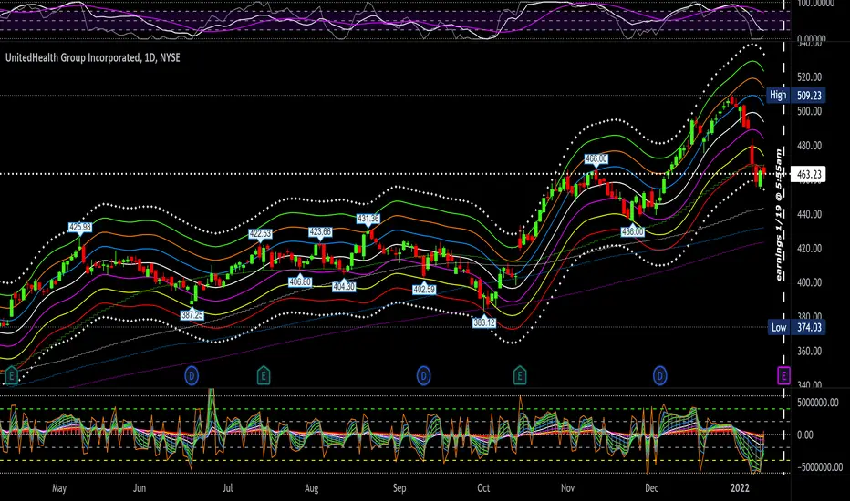Open the purple upcoming earnings marker
Image resolution: width=850 pixels, height=501 pixels.
(783, 375)
